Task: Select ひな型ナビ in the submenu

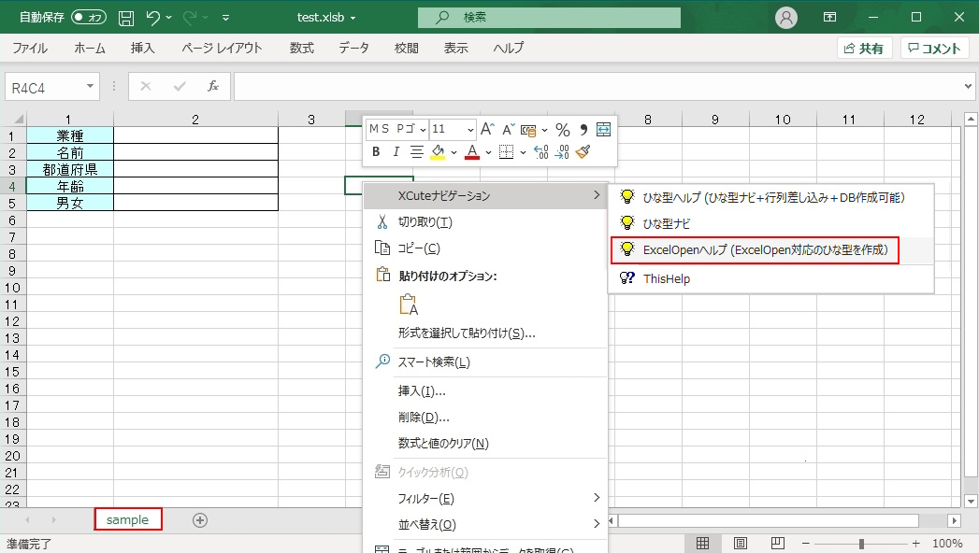Action: click(771, 223)
